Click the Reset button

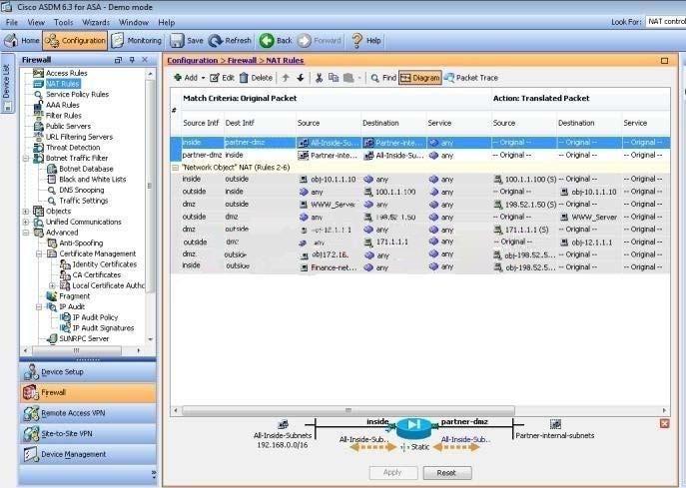click(447, 473)
